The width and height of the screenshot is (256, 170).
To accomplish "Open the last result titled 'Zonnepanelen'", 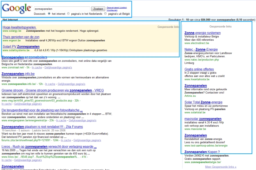I will coord(13,166).
